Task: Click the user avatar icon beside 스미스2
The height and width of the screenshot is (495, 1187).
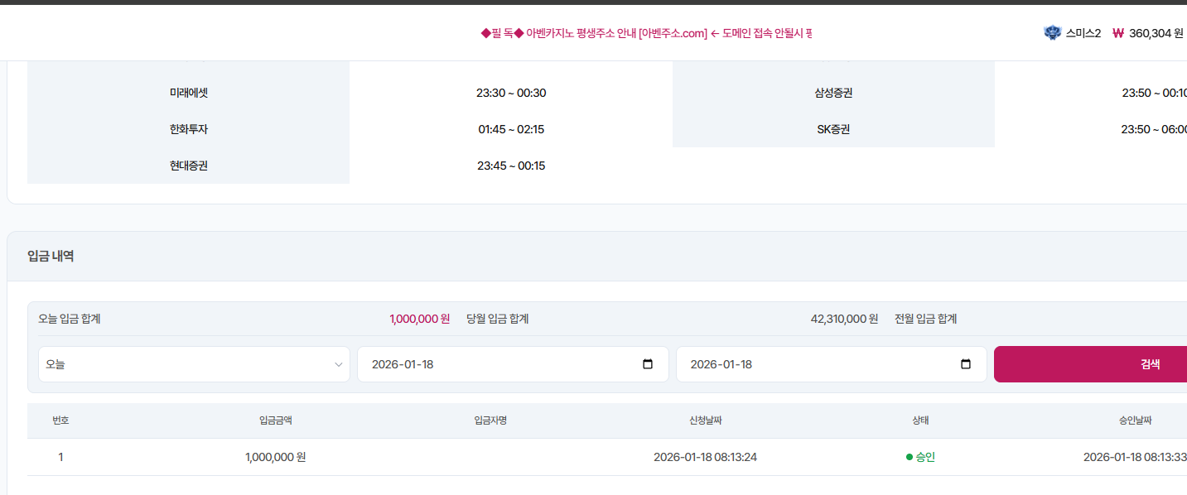Action: 1052,33
